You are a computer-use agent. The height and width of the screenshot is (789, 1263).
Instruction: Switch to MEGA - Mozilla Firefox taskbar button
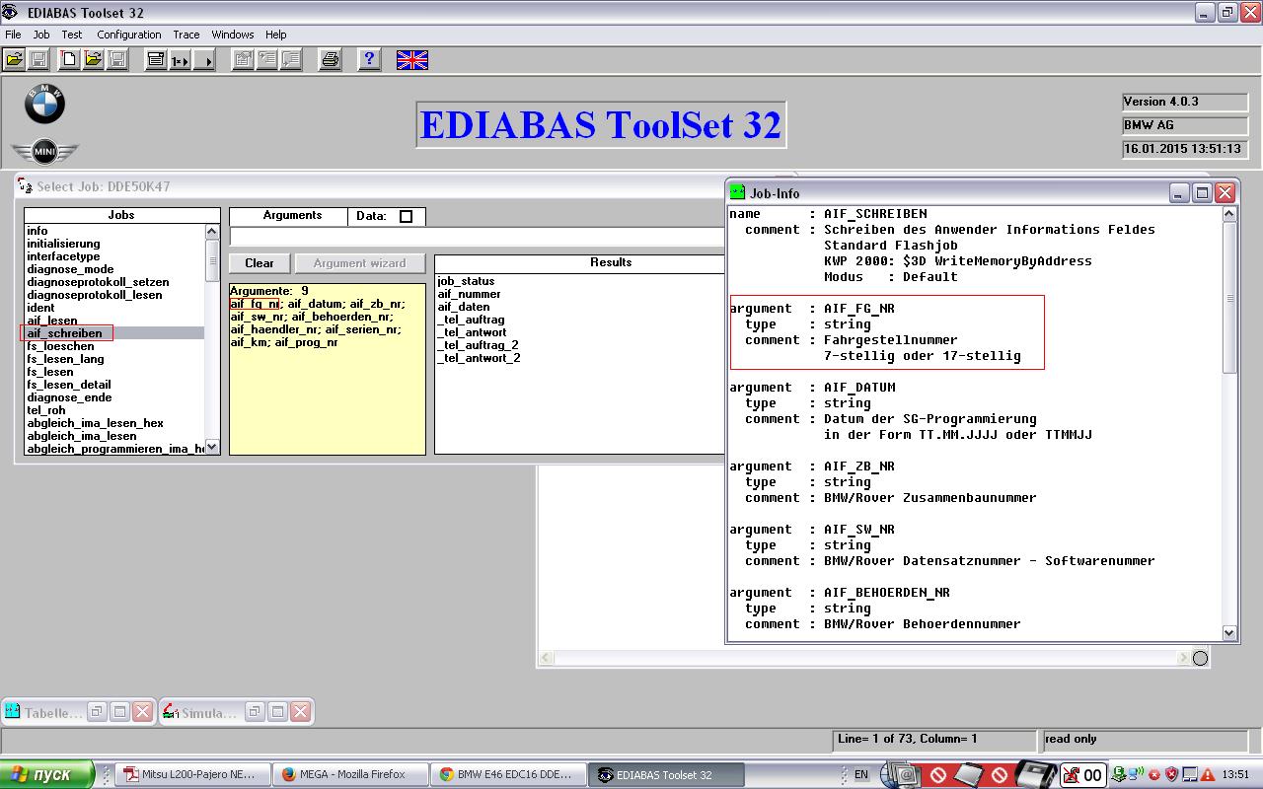350,774
